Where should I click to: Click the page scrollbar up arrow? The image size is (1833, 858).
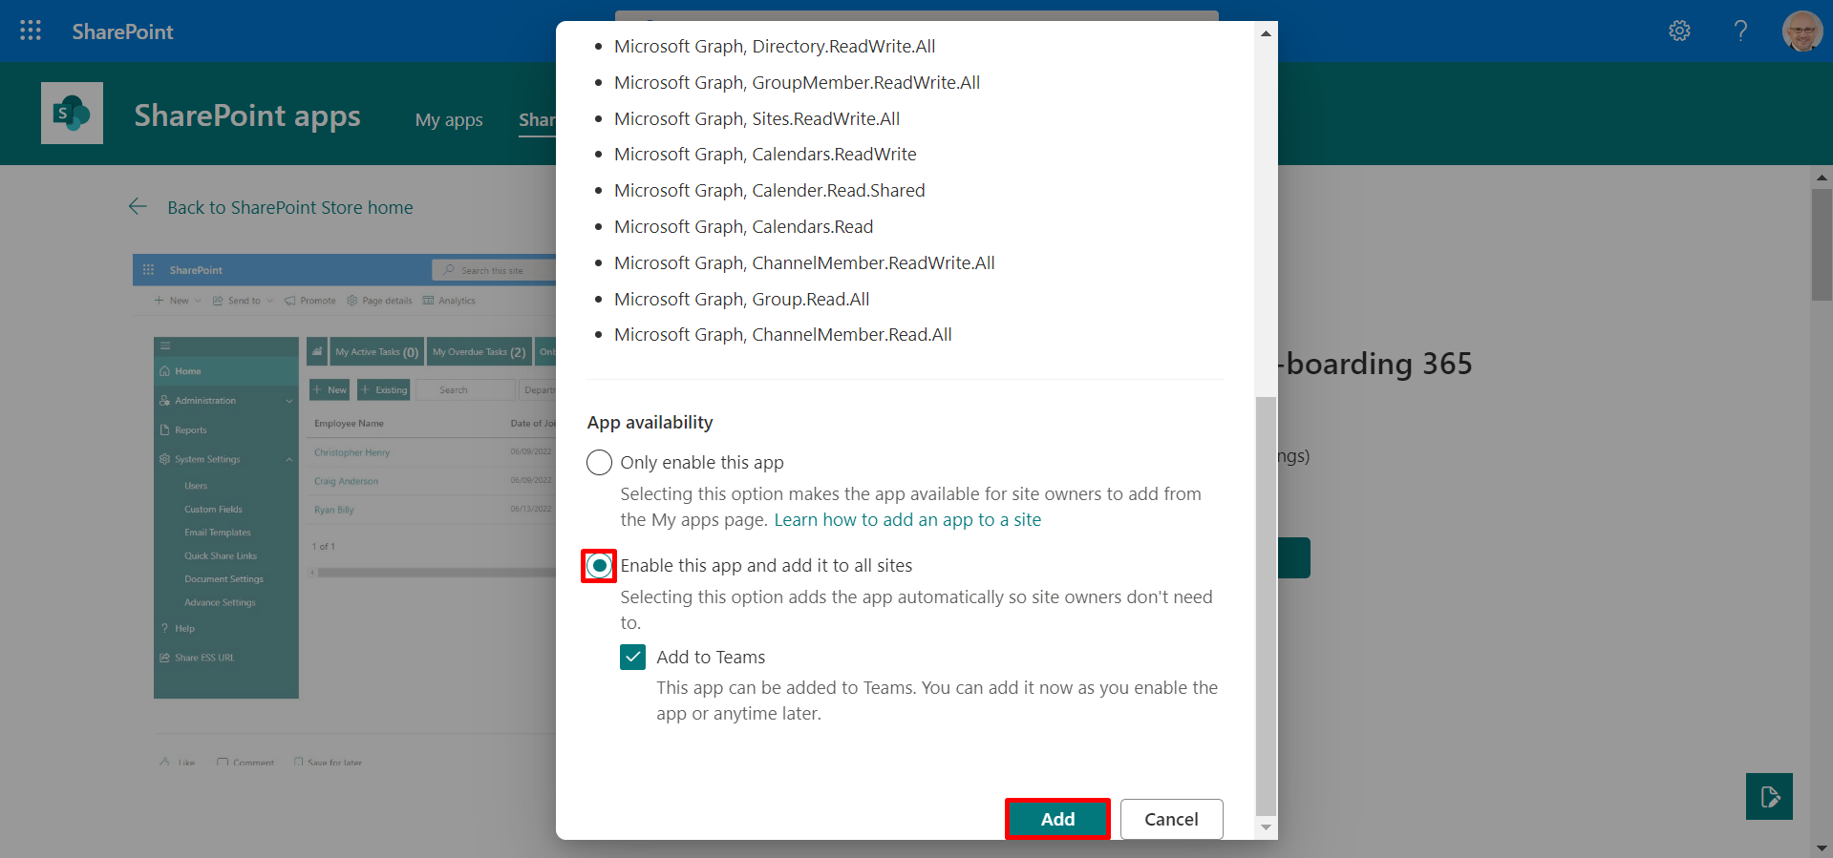pyautogui.click(x=1822, y=178)
